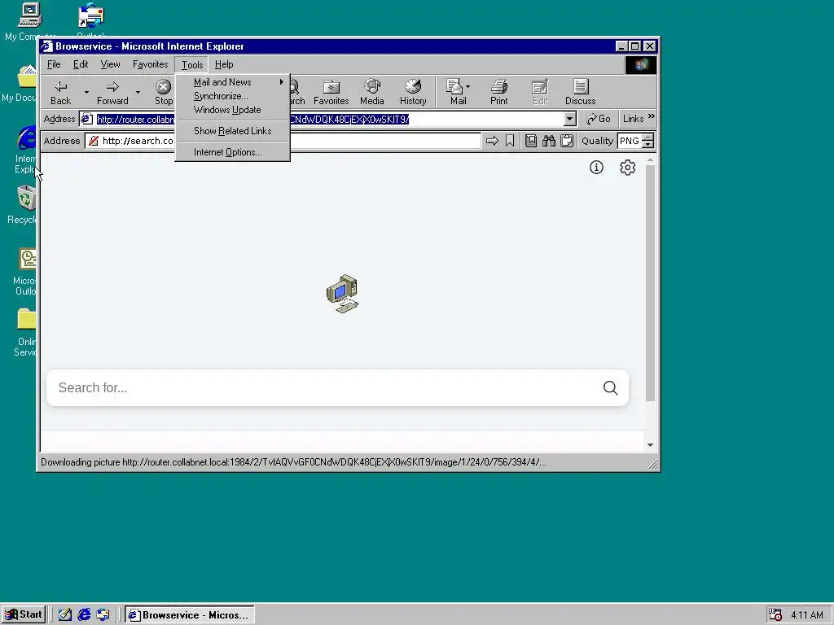Select the Online Services desktop folder
Viewport: 834px width, 625px height.
pyautogui.click(x=25, y=332)
